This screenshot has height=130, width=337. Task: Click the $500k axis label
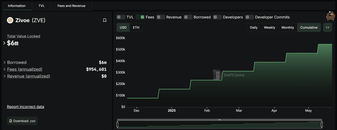click(121, 49)
